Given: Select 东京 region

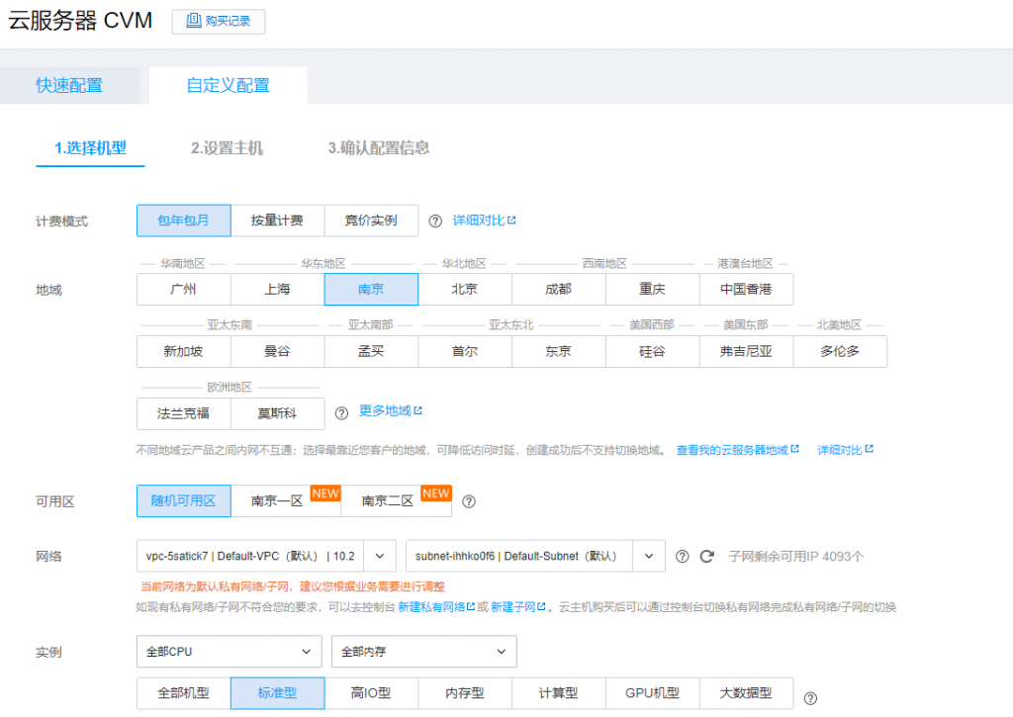Looking at the screenshot, I should click(559, 351).
